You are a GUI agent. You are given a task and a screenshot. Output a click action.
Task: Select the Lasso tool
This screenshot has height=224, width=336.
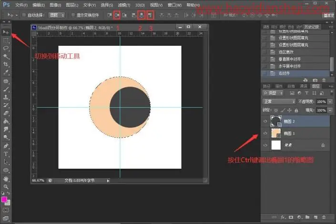[x=6, y=48]
